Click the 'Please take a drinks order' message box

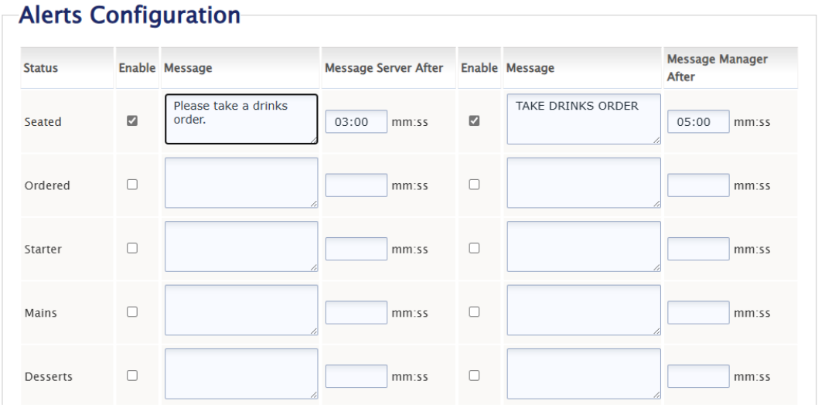tap(240, 119)
